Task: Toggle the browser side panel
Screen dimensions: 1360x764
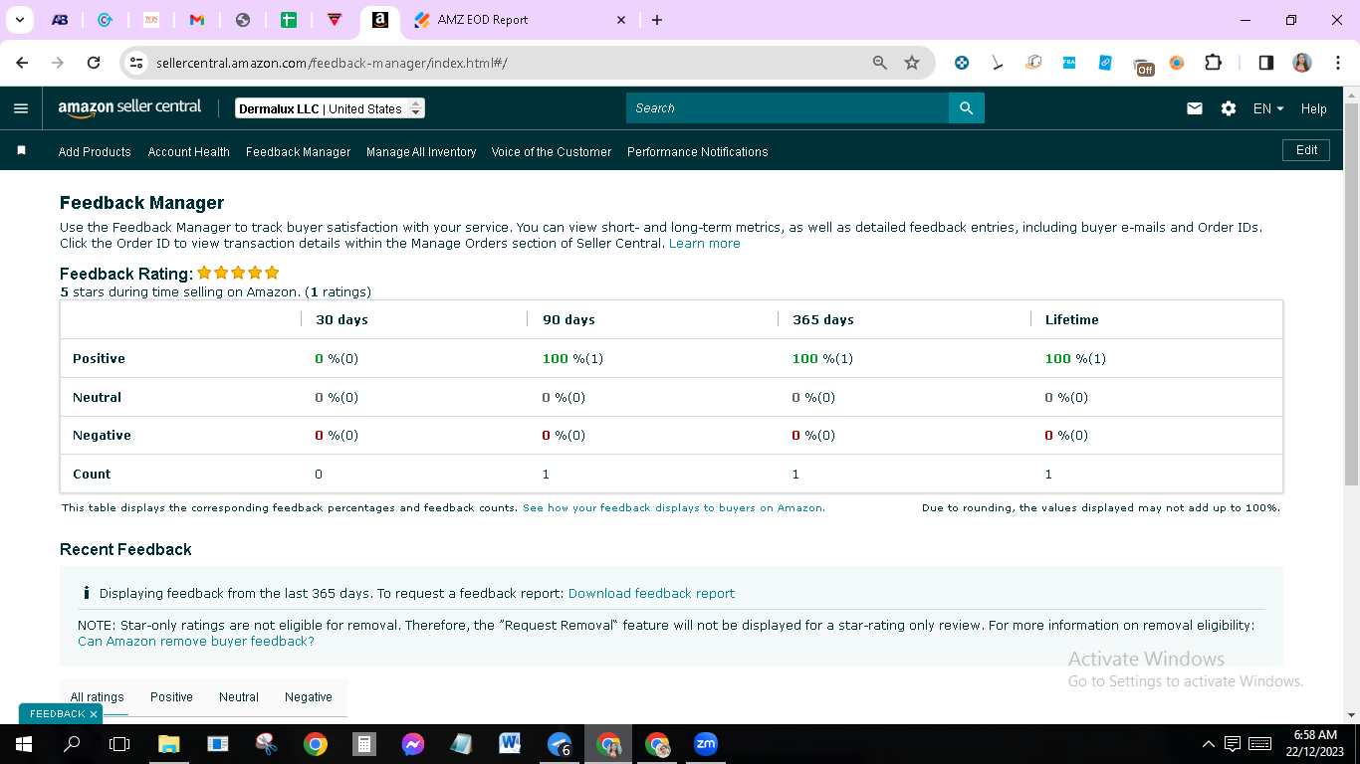Action: (1266, 63)
